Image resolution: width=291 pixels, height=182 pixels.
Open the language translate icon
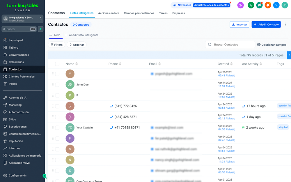(x=241, y=5)
